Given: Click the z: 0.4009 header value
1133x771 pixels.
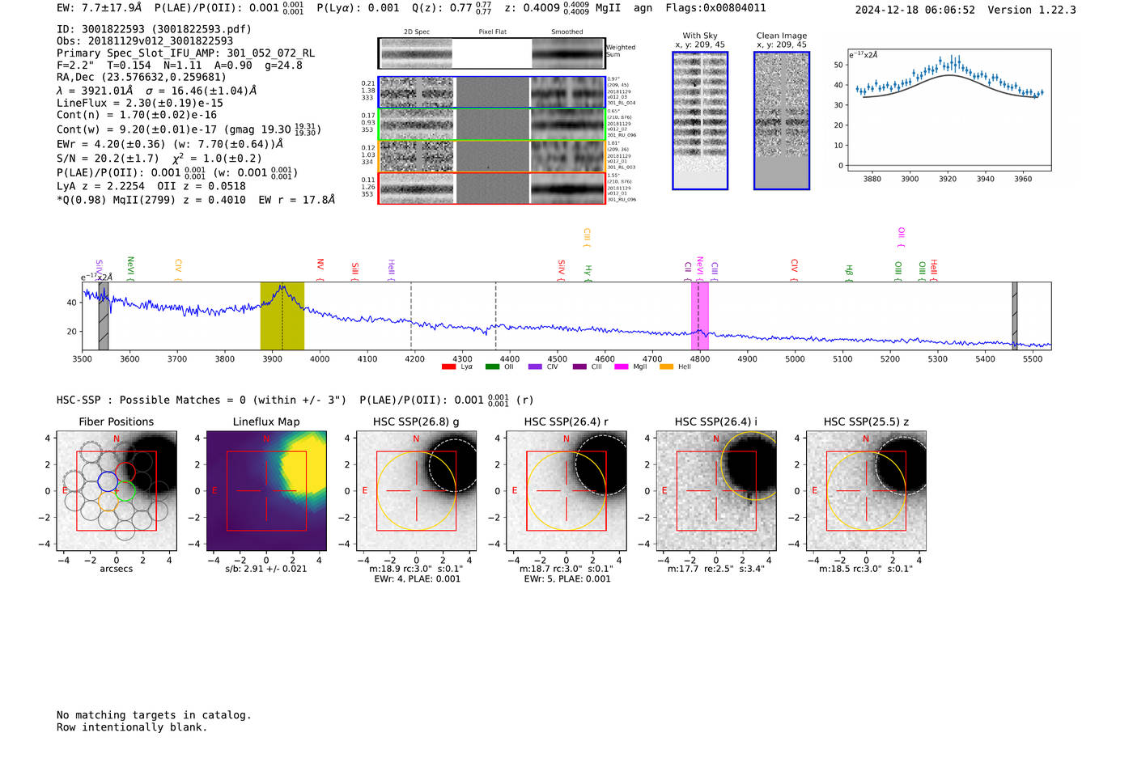Looking at the screenshot, I should 546,8.
